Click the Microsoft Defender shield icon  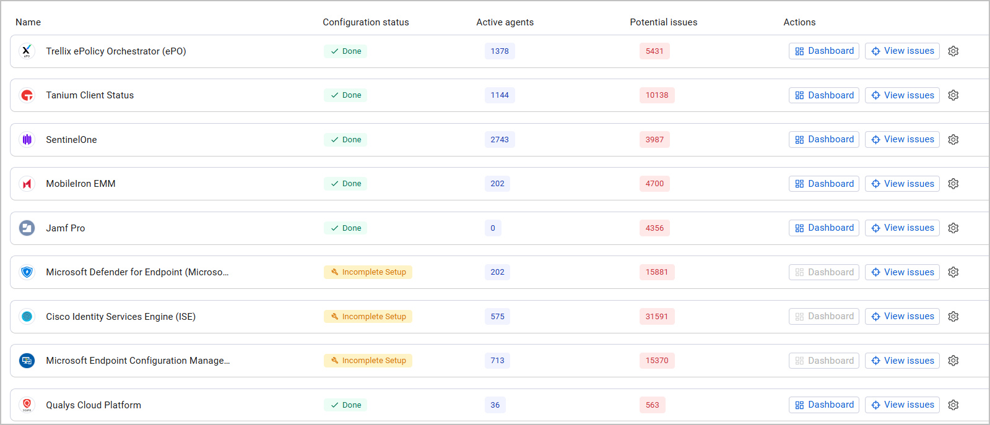pyautogui.click(x=27, y=272)
